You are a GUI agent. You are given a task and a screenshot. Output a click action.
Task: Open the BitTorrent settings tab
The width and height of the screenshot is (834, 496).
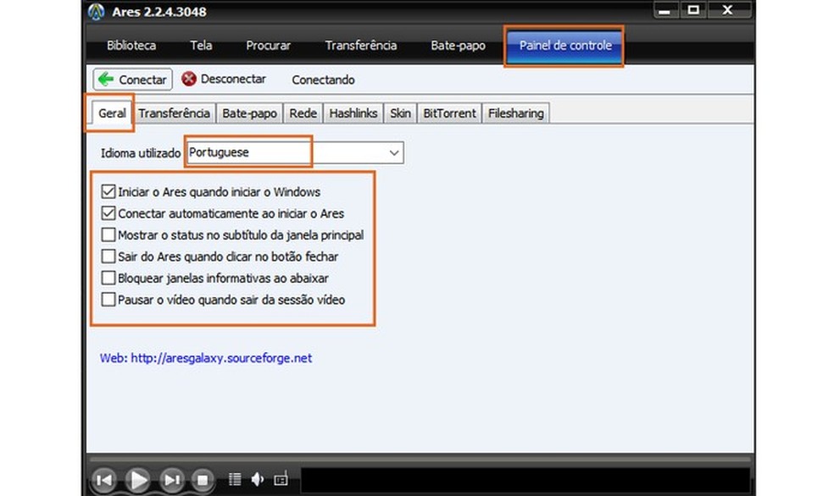pos(449,113)
